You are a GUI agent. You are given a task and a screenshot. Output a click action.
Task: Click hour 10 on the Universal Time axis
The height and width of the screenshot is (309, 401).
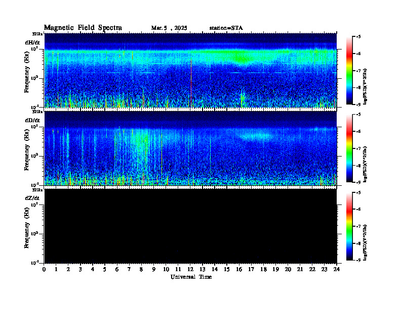coord(166,270)
